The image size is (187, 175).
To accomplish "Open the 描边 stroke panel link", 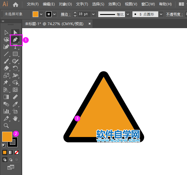I will [66, 14].
